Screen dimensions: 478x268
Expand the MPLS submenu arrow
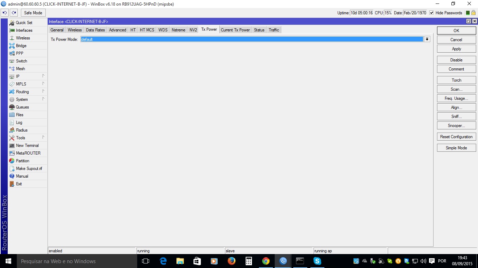click(43, 83)
